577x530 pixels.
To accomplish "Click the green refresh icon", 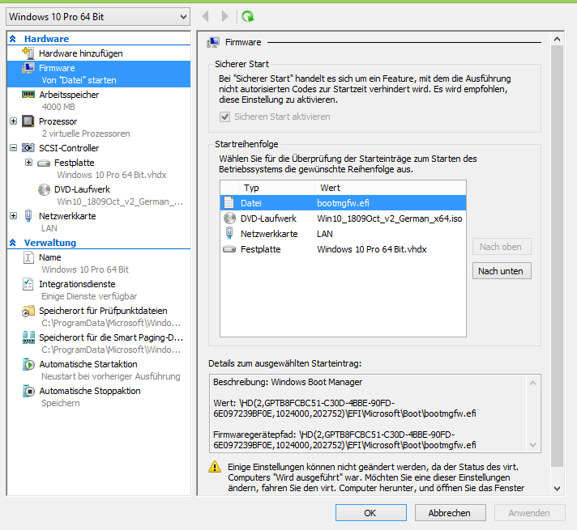I will [x=248, y=16].
